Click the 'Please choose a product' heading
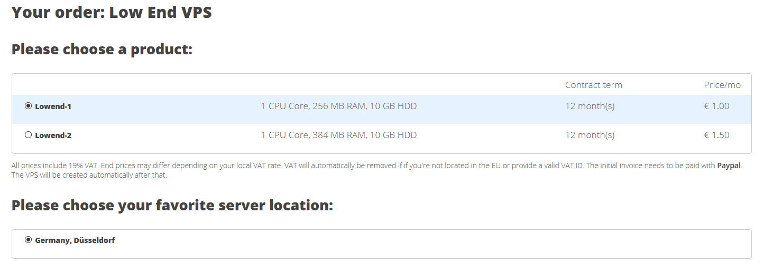The image size is (764, 272). tap(102, 49)
